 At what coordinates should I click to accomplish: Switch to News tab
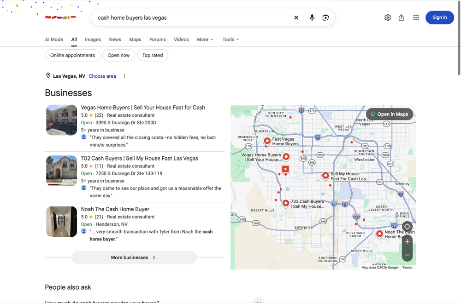click(x=115, y=39)
